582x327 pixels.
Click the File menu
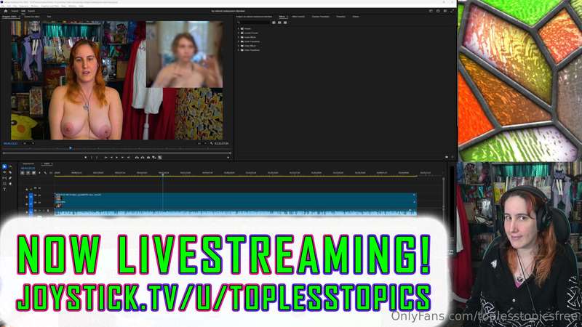tap(3, 6)
